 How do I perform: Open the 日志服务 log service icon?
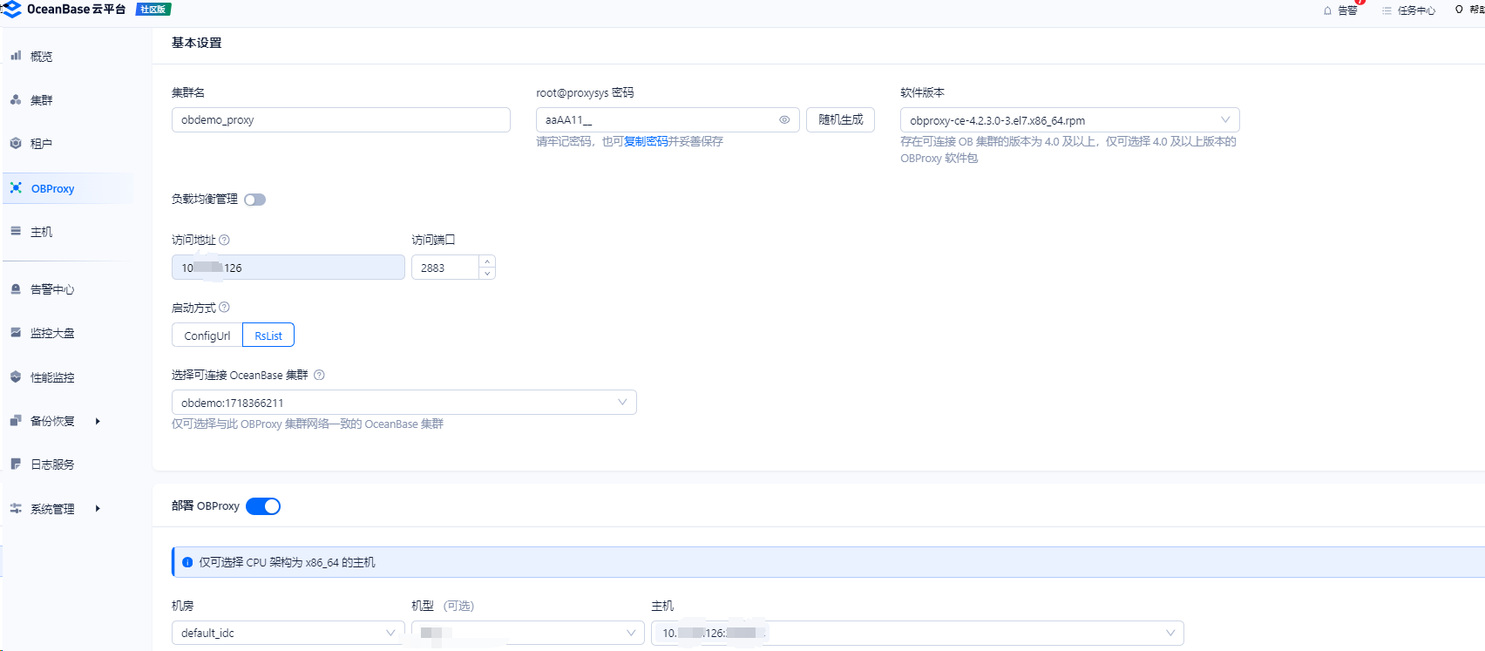click(16, 464)
